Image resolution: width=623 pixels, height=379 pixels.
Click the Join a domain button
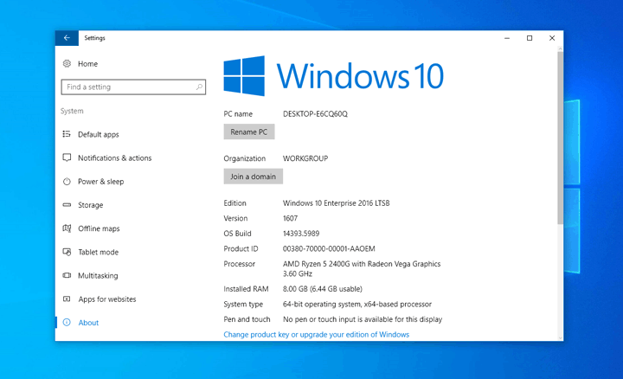click(x=253, y=177)
